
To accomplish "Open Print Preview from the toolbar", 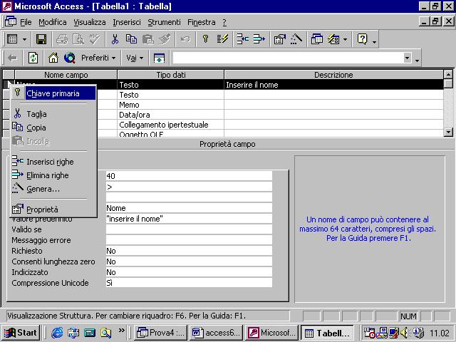I will [x=78, y=39].
